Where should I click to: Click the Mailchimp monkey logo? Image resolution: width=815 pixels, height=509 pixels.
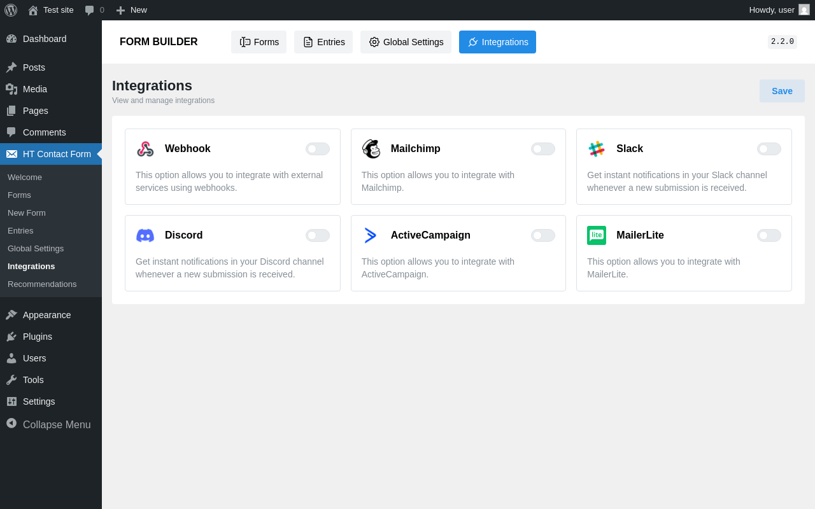click(x=371, y=149)
